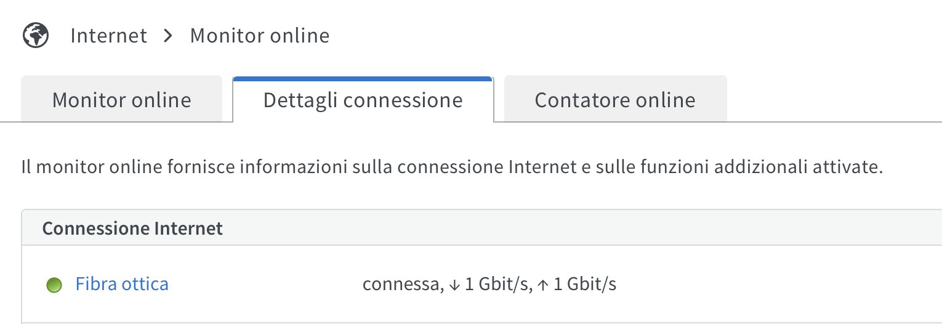Click the green fiber status indicator dot
The width and height of the screenshot is (942, 324).
[x=54, y=285]
